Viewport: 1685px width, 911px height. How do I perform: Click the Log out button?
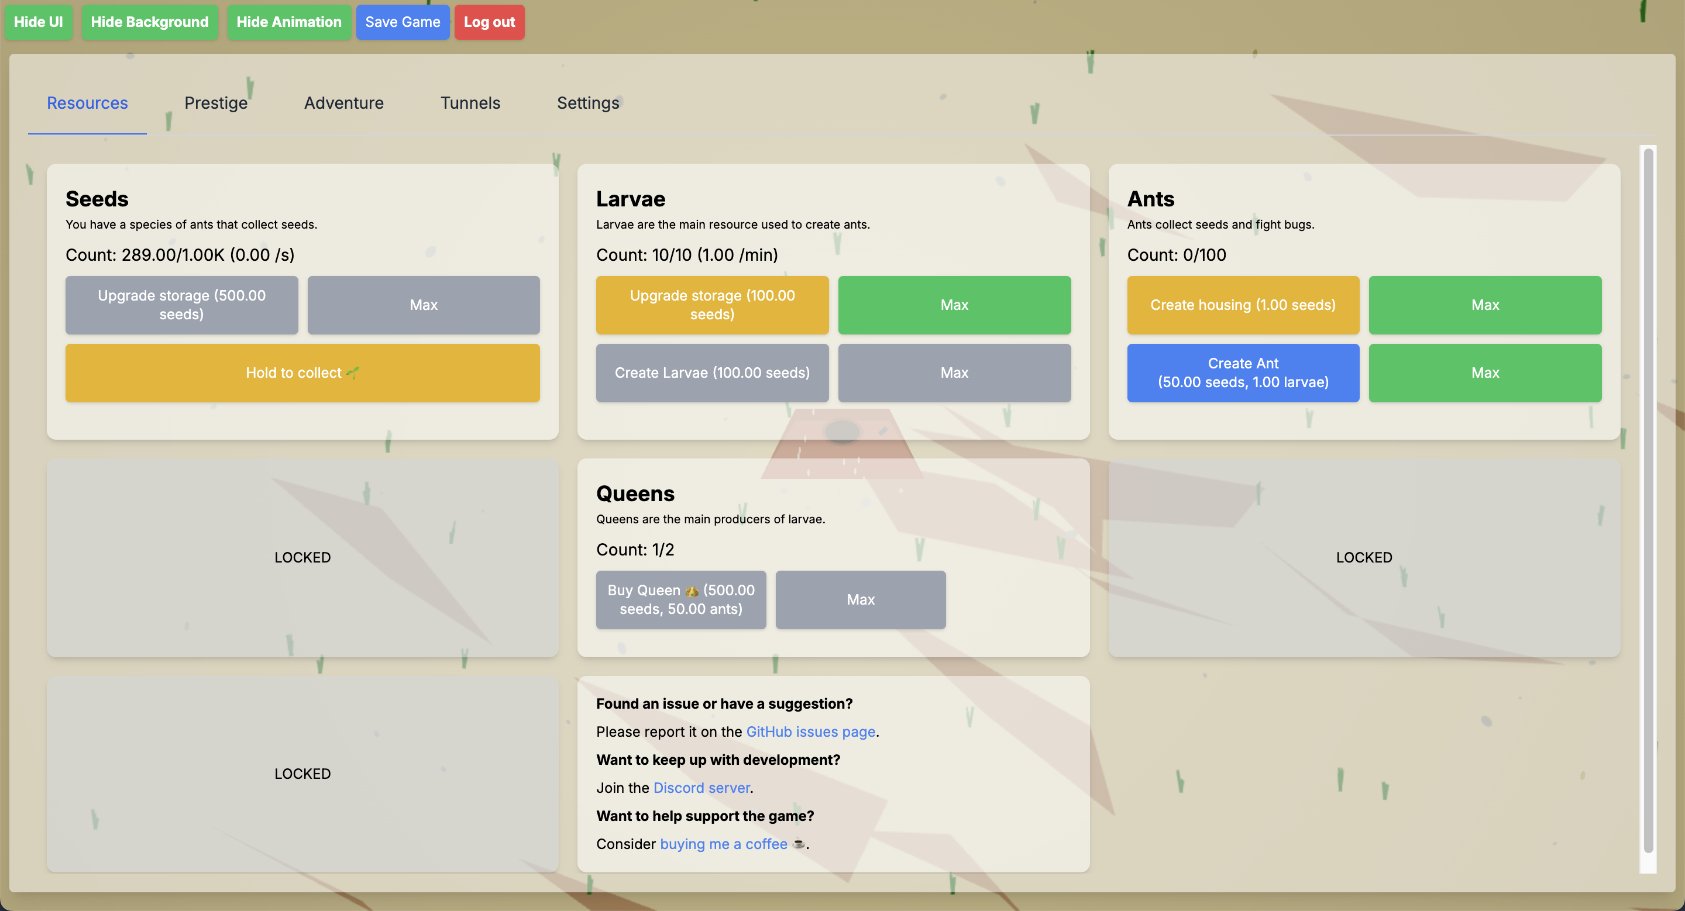(x=489, y=22)
